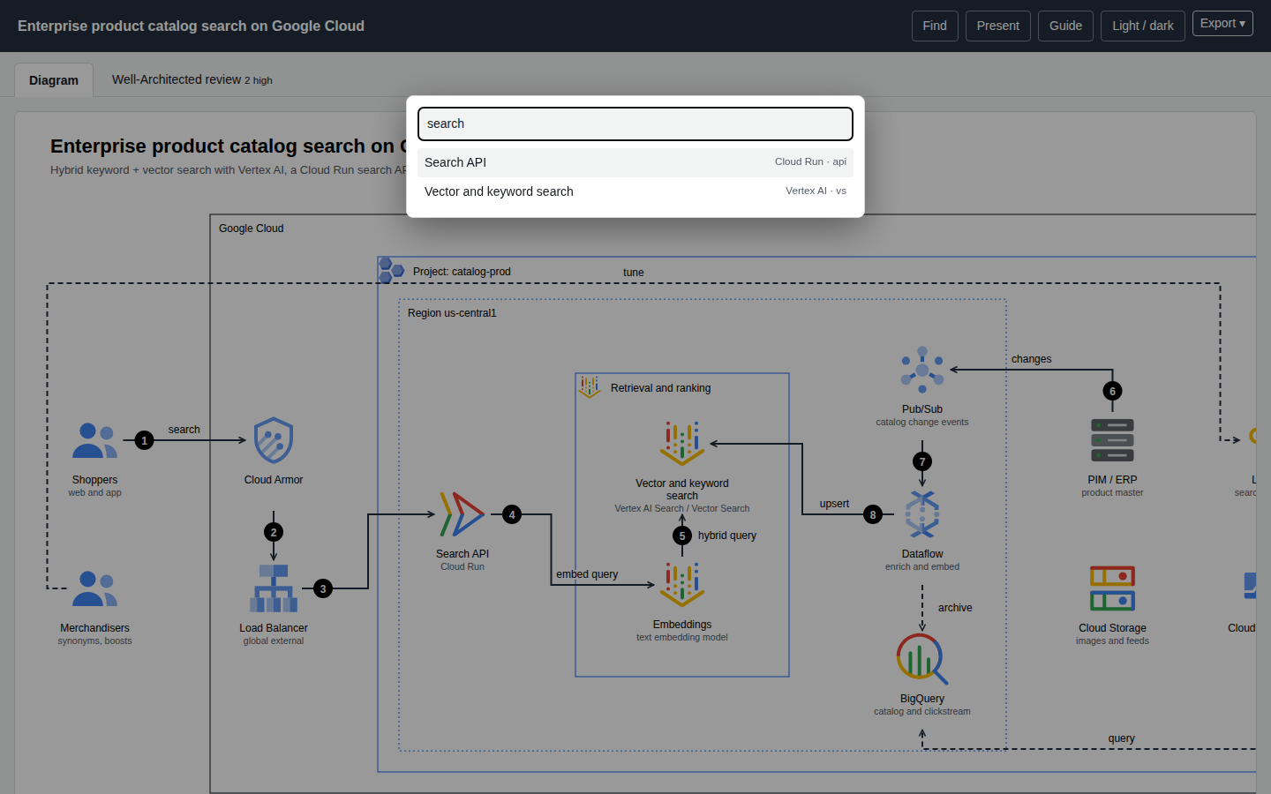Click the 'embed query' edge label
The image size is (1271, 794).
pos(587,574)
